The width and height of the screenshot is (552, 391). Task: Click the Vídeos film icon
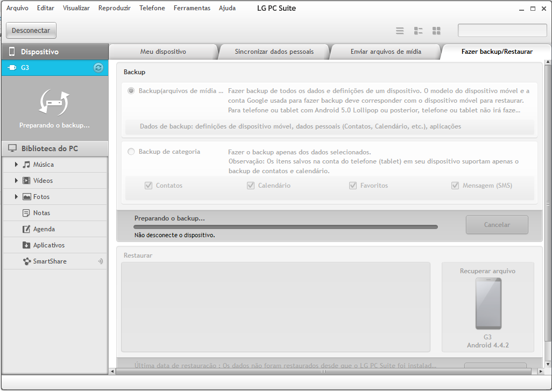[26, 181]
